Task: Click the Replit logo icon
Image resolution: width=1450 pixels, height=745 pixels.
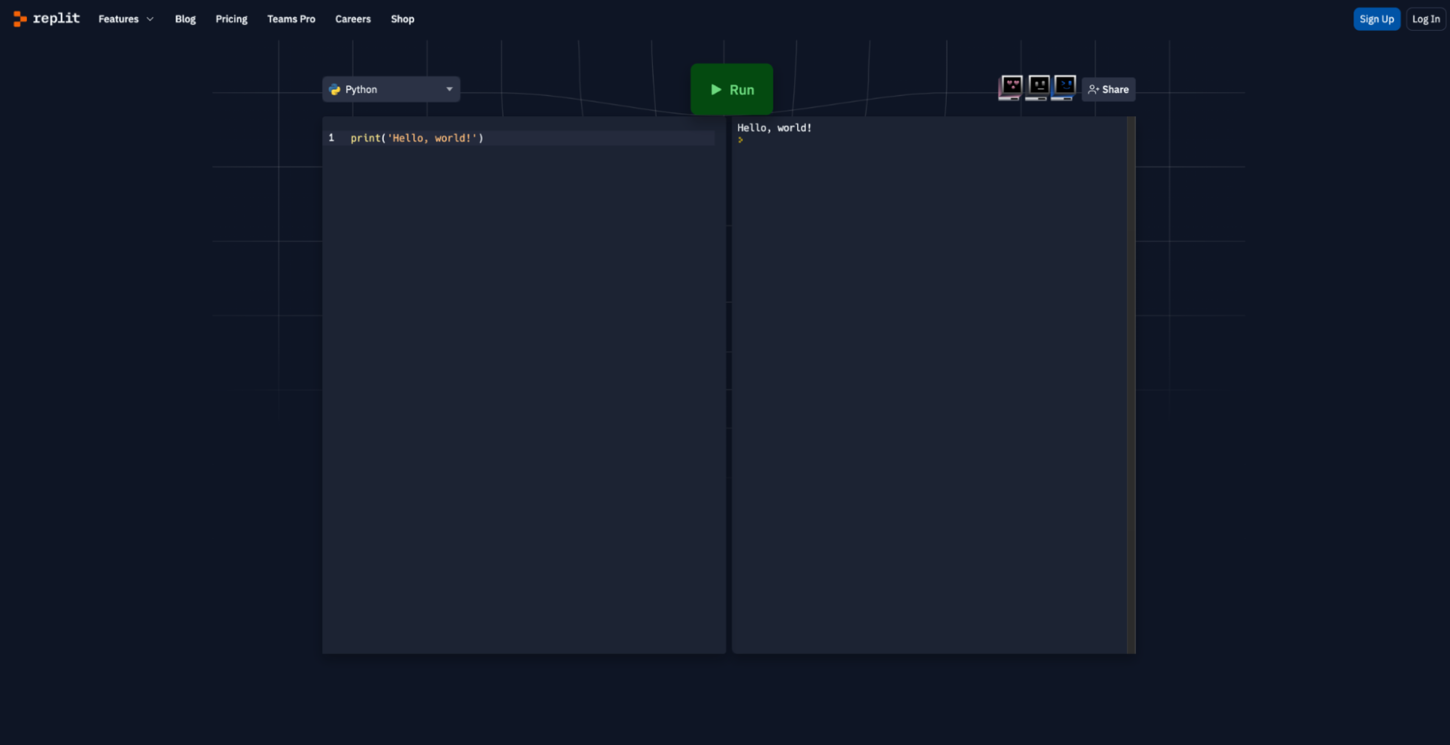Action: coord(20,18)
